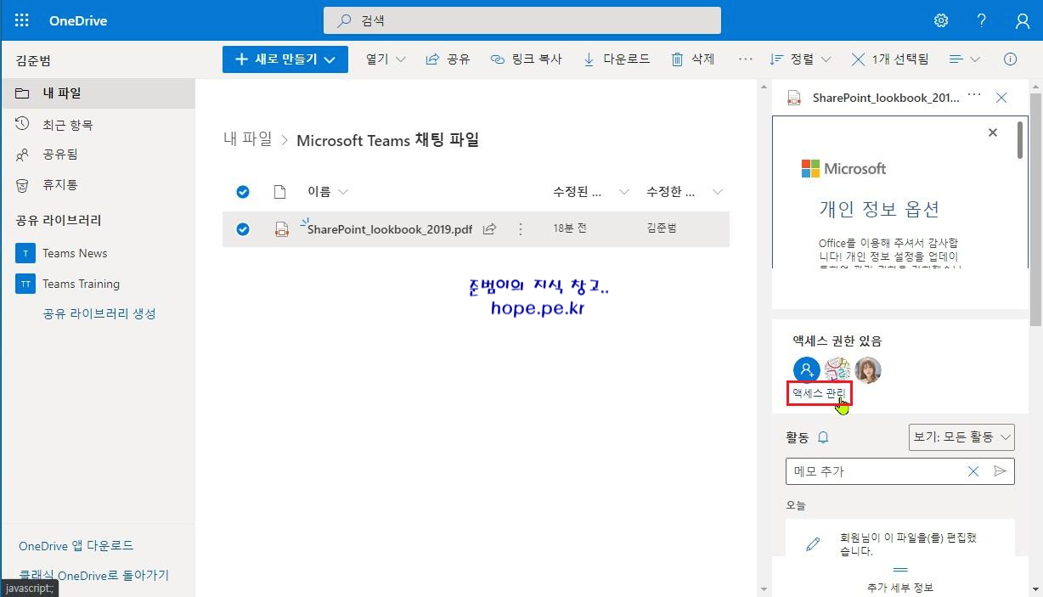This screenshot has width=1043, height=597.
Task: Click the 링크 복사 toolbar button
Action: click(527, 59)
